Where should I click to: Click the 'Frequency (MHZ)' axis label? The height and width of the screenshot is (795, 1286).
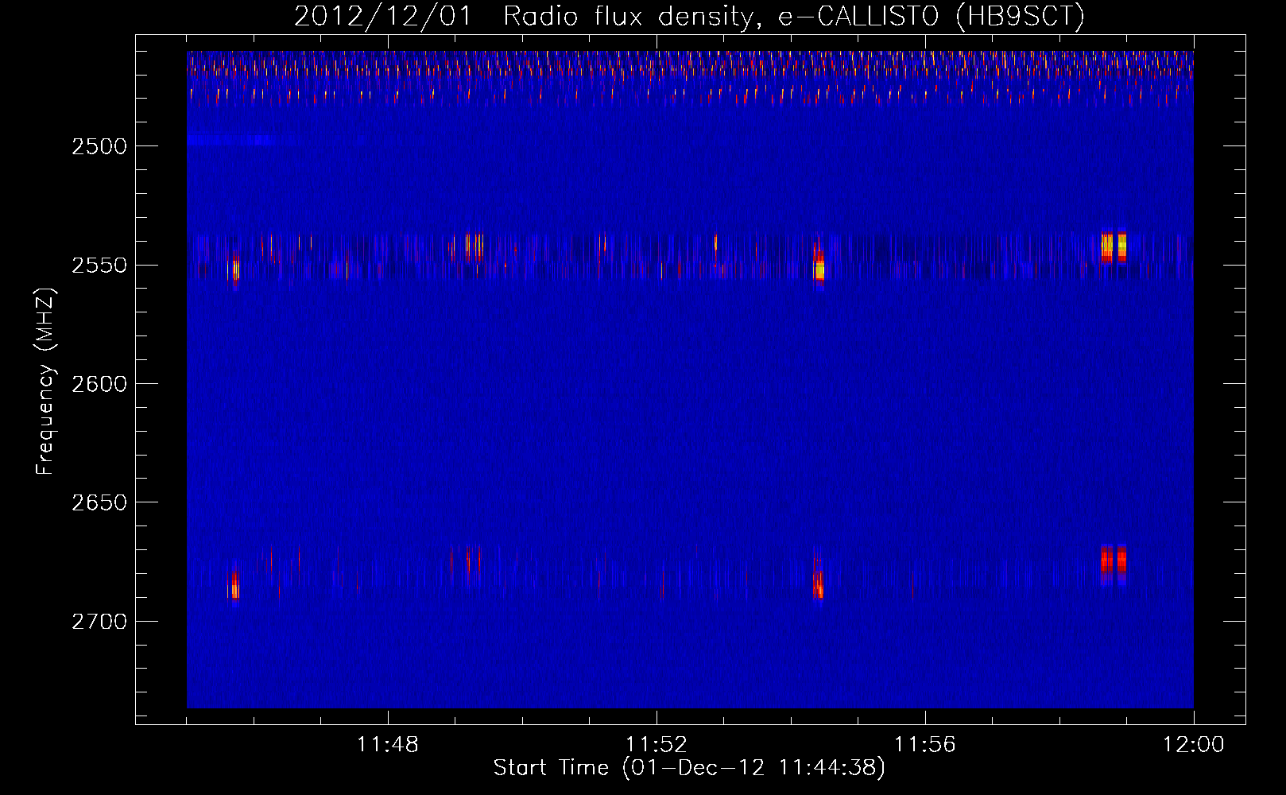[x=45, y=382]
